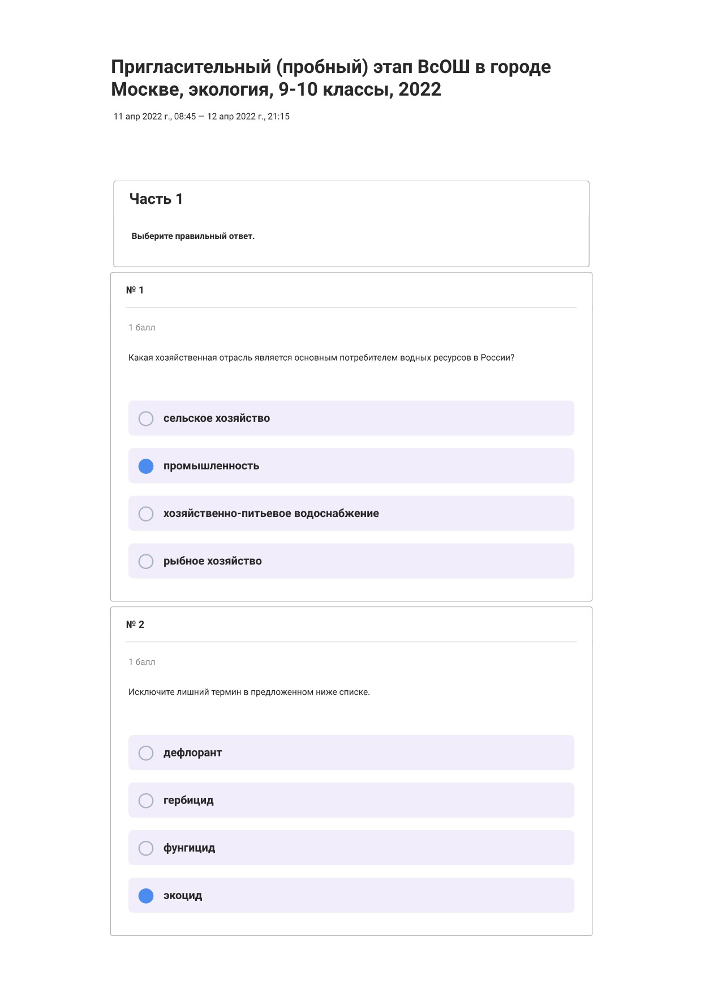The height and width of the screenshot is (992, 701).
Task: Choose radio button хозяйственно-питьевое водоснабжение
Action: [146, 514]
